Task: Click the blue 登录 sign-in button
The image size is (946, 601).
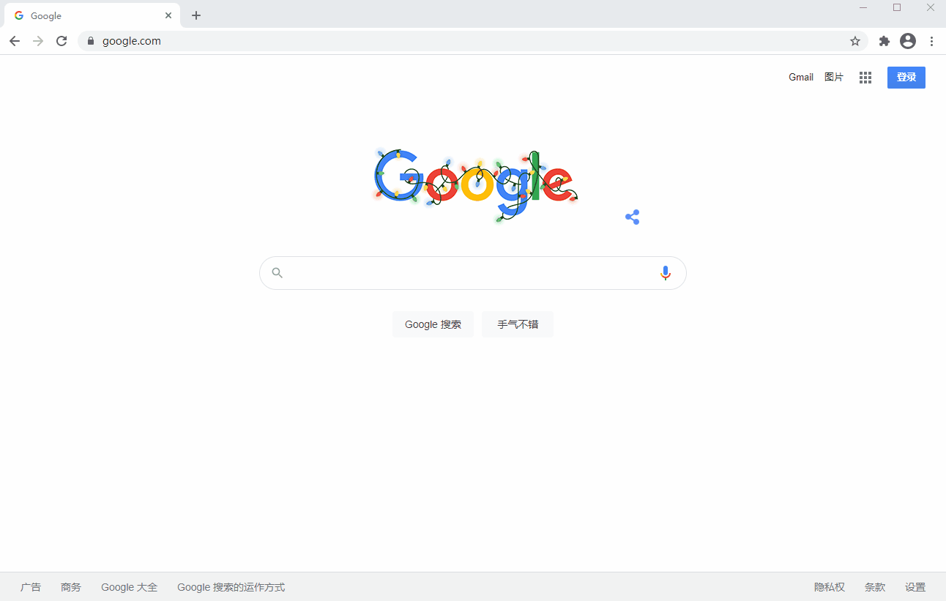Action: pos(906,78)
